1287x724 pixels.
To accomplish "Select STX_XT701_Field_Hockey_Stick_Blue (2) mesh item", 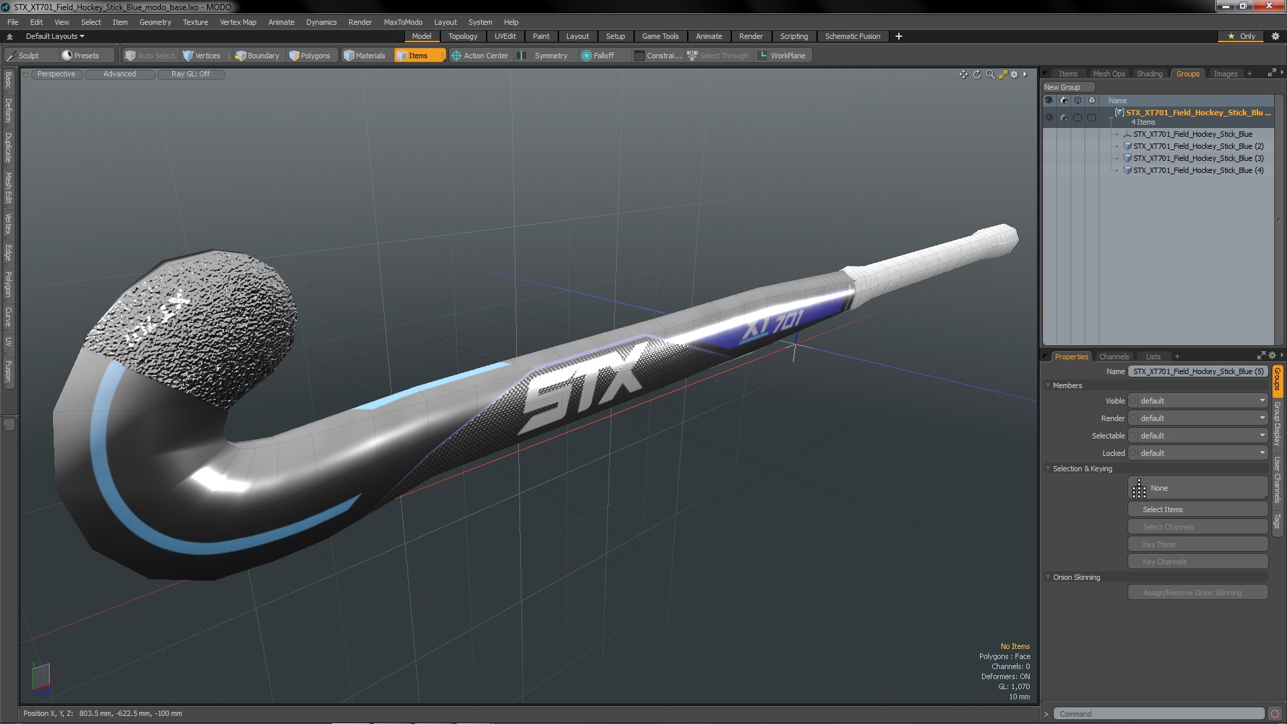I will [1198, 146].
